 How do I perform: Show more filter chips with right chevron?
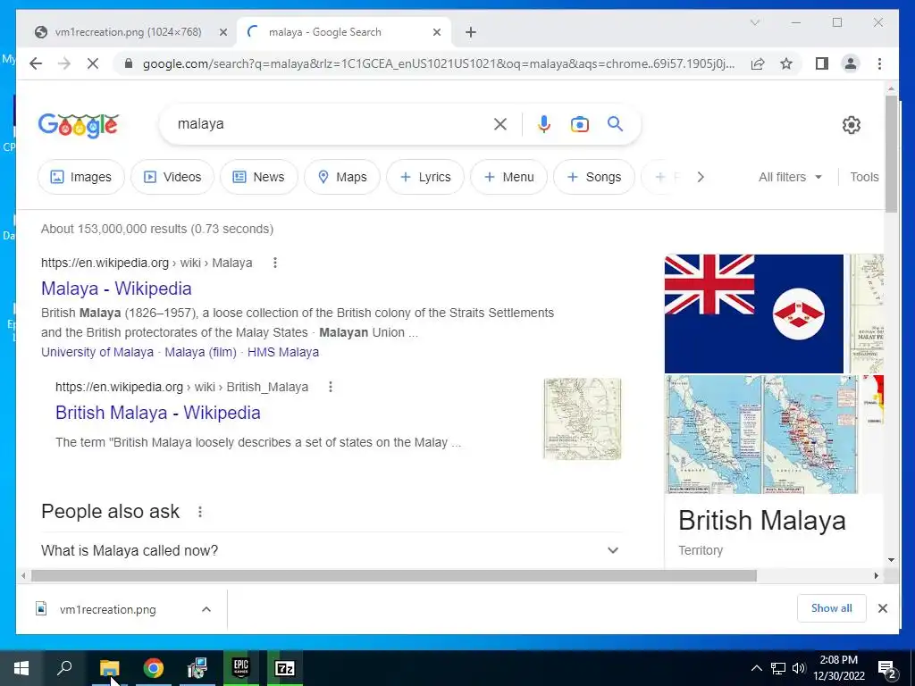[701, 177]
